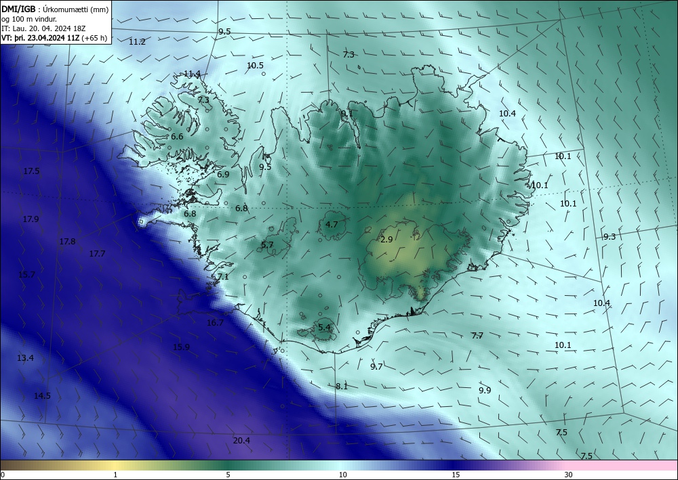Click the 17.8 value label
Image resolution: width=678 pixels, height=480 pixels.
pos(67,242)
